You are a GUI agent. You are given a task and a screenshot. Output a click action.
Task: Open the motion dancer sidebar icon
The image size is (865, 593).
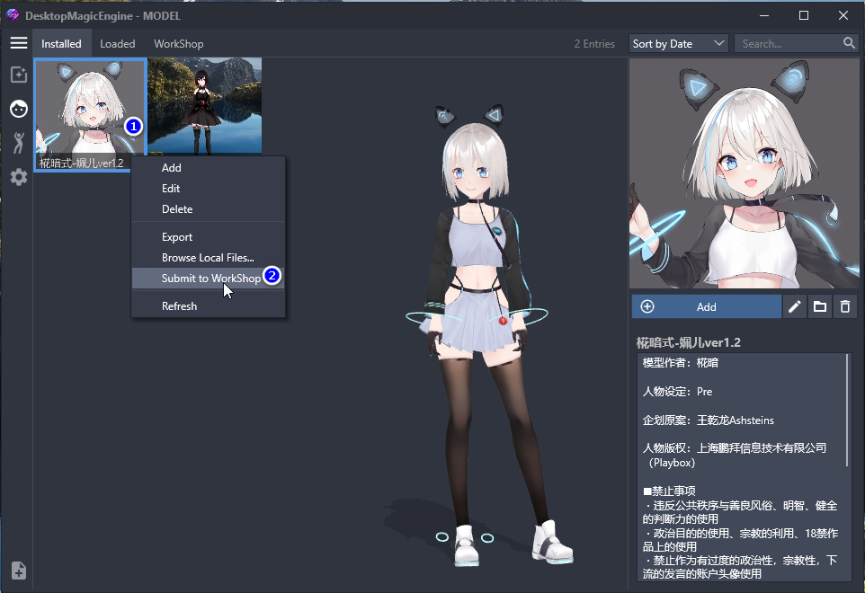pos(19,142)
